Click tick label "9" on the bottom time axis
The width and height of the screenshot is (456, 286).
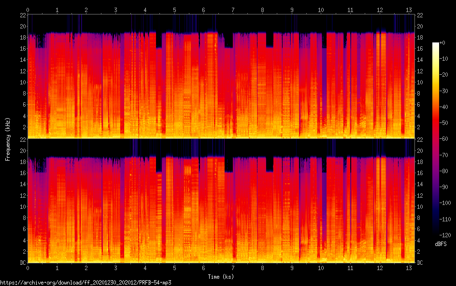click(292, 268)
